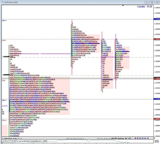Image resolution: width=160 pixels, height=144 pixels.
Task: Open the clusterdelta.com link in indicator label
Action: [34, 141]
